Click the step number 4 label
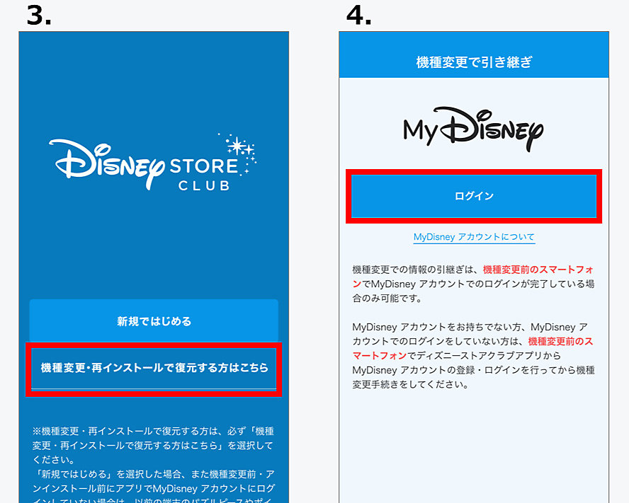This screenshot has width=629, height=503. pos(359,16)
